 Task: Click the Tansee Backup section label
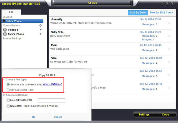coord(12,38)
